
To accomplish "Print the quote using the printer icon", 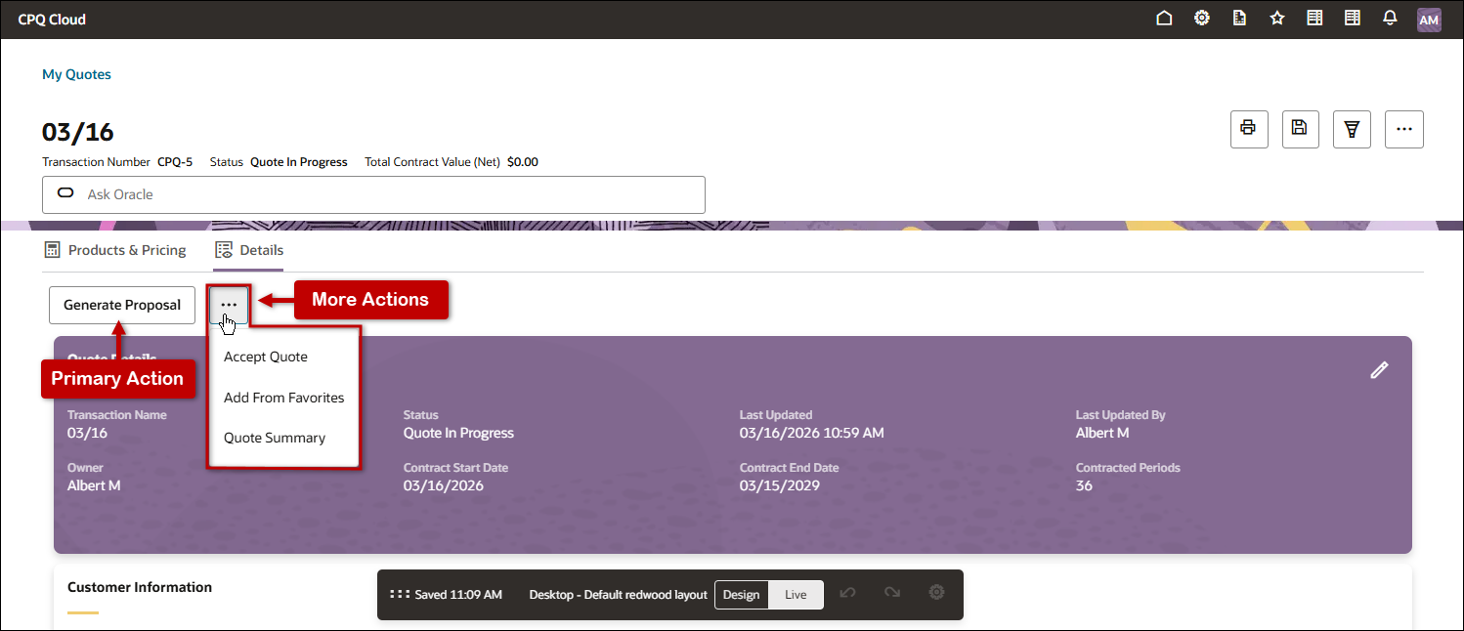I will point(1248,128).
